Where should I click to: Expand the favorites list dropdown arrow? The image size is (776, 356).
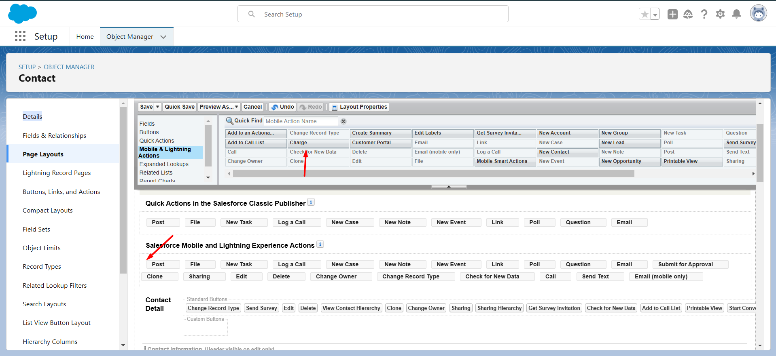[x=655, y=14]
